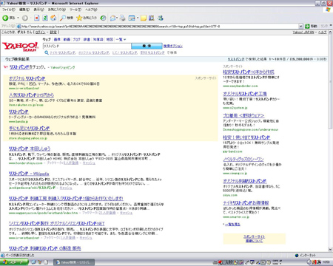Click the blue 検索 search button
The image size is (333, 266).
(x=147, y=46)
